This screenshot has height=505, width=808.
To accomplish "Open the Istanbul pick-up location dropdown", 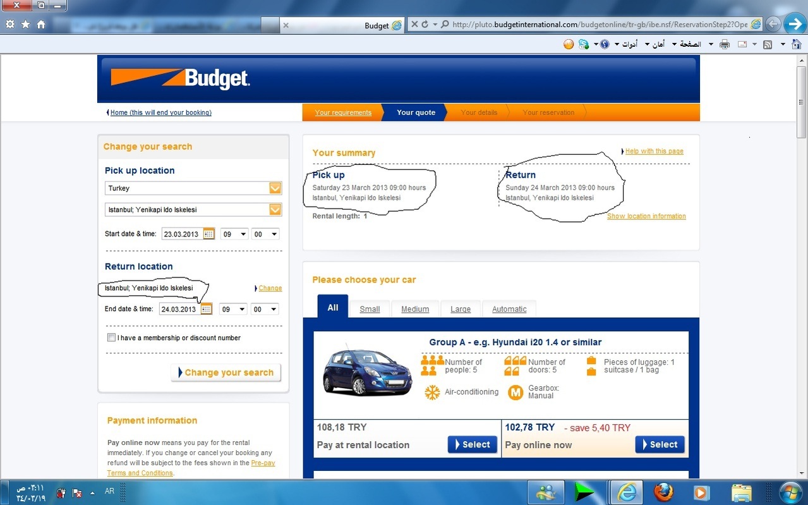I will [x=275, y=210].
